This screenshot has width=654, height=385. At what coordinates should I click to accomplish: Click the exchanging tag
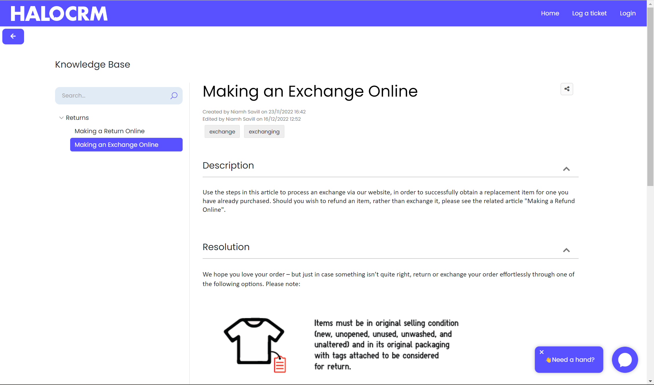(x=264, y=132)
